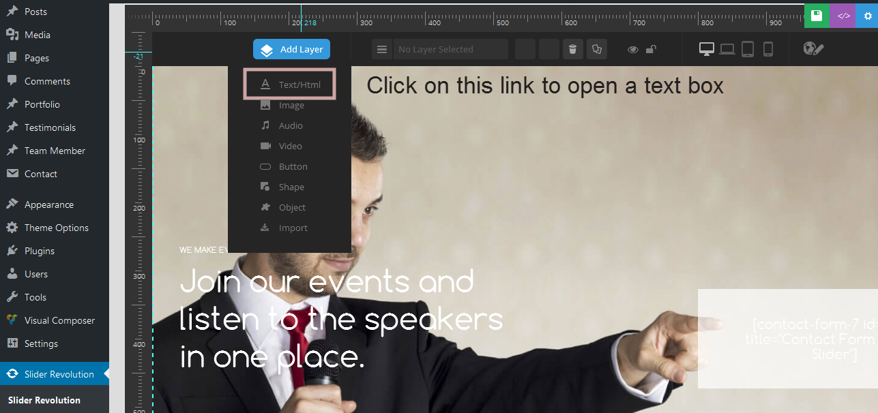Open the purple code editor icon
878x413 pixels.
843,16
